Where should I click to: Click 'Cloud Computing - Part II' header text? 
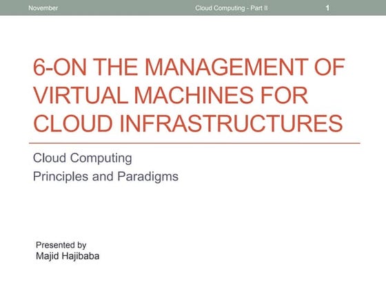(232, 8)
